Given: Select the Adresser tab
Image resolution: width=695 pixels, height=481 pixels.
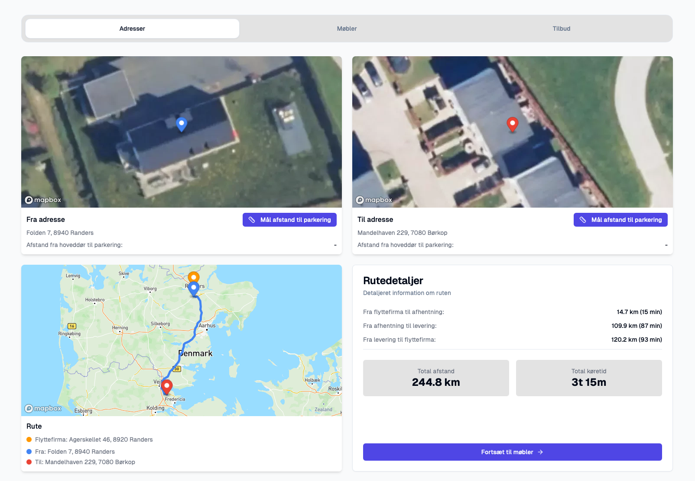Looking at the screenshot, I should (x=132, y=29).
